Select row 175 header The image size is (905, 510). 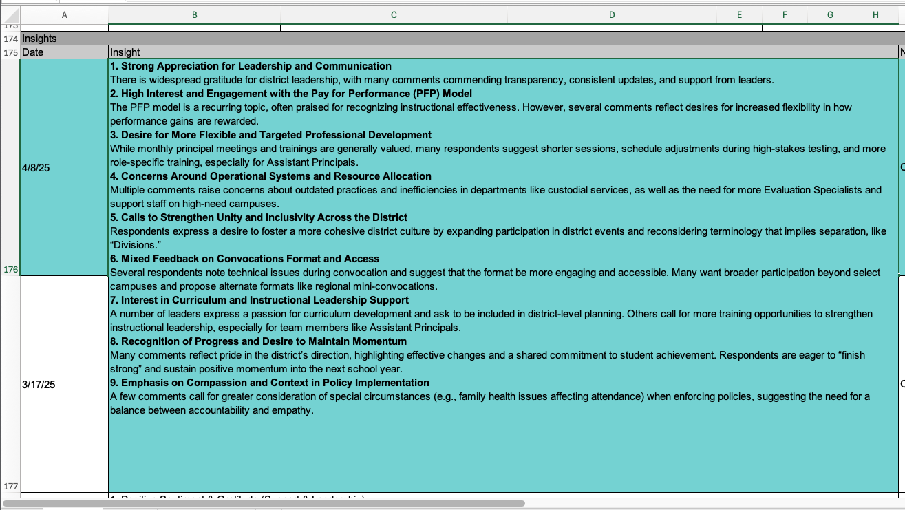coord(10,52)
